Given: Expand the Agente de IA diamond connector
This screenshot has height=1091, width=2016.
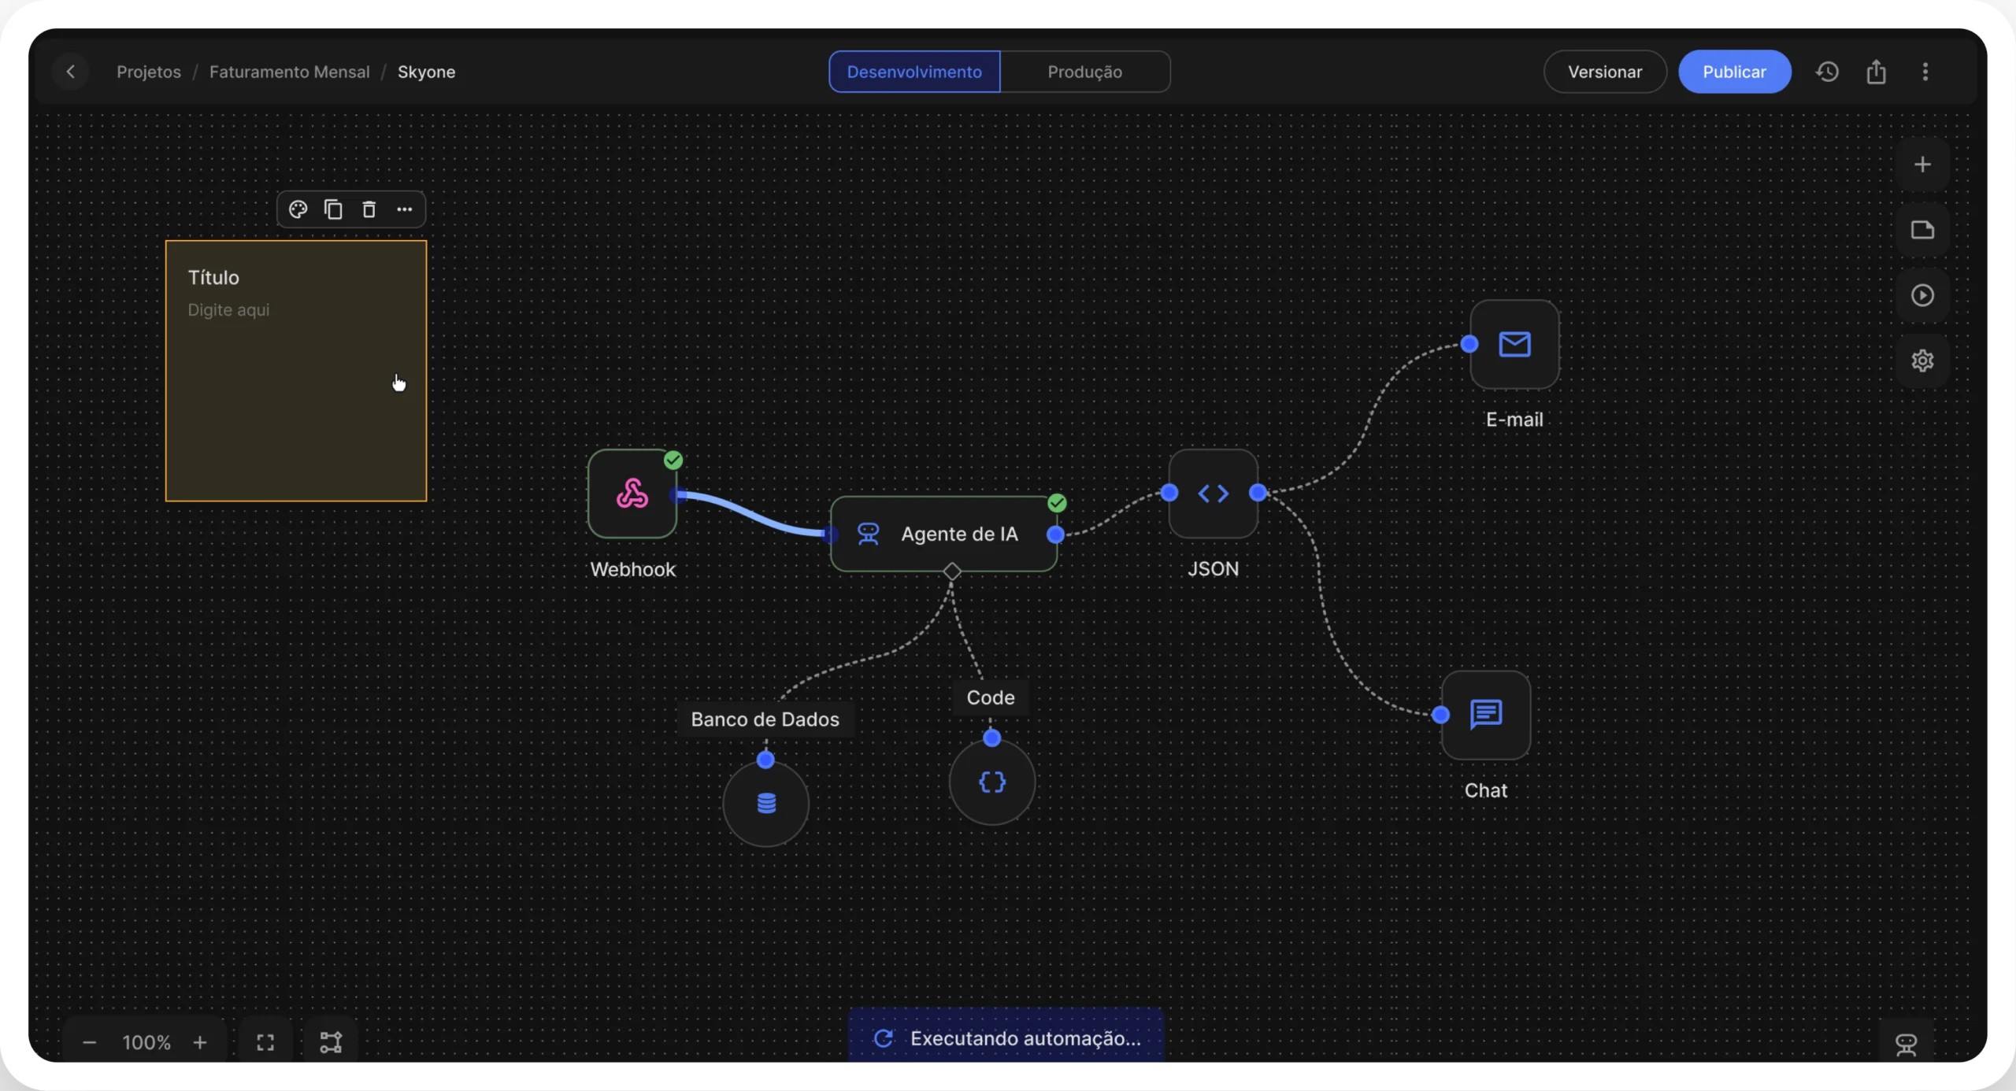Looking at the screenshot, I should pyautogui.click(x=952, y=571).
